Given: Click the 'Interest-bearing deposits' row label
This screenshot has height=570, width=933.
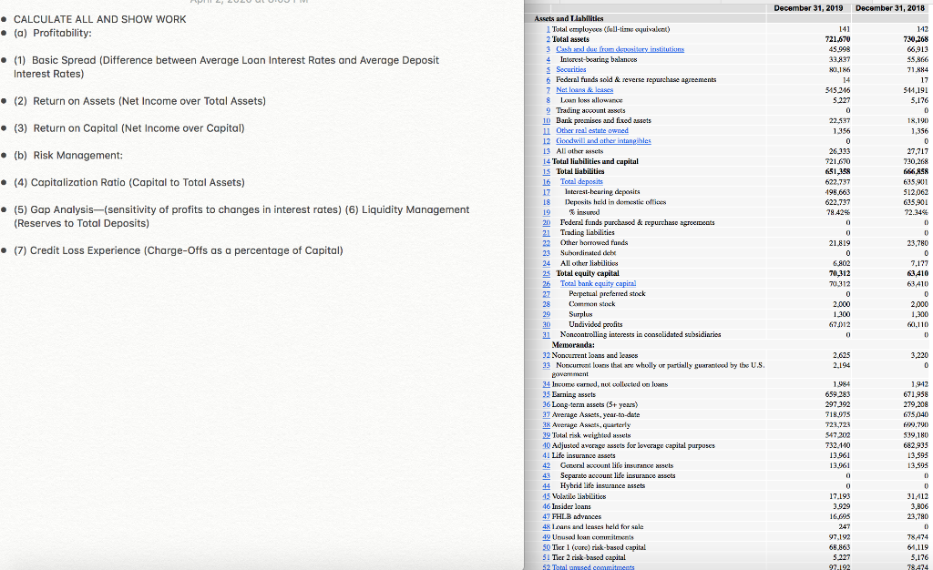Looking at the screenshot, I should [x=602, y=191].
